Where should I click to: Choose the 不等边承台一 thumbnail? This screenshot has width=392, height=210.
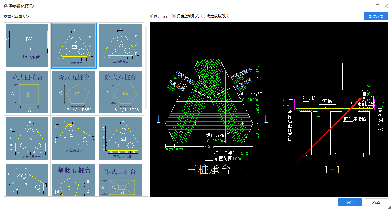pyautogui.click(x=27, y=139)
